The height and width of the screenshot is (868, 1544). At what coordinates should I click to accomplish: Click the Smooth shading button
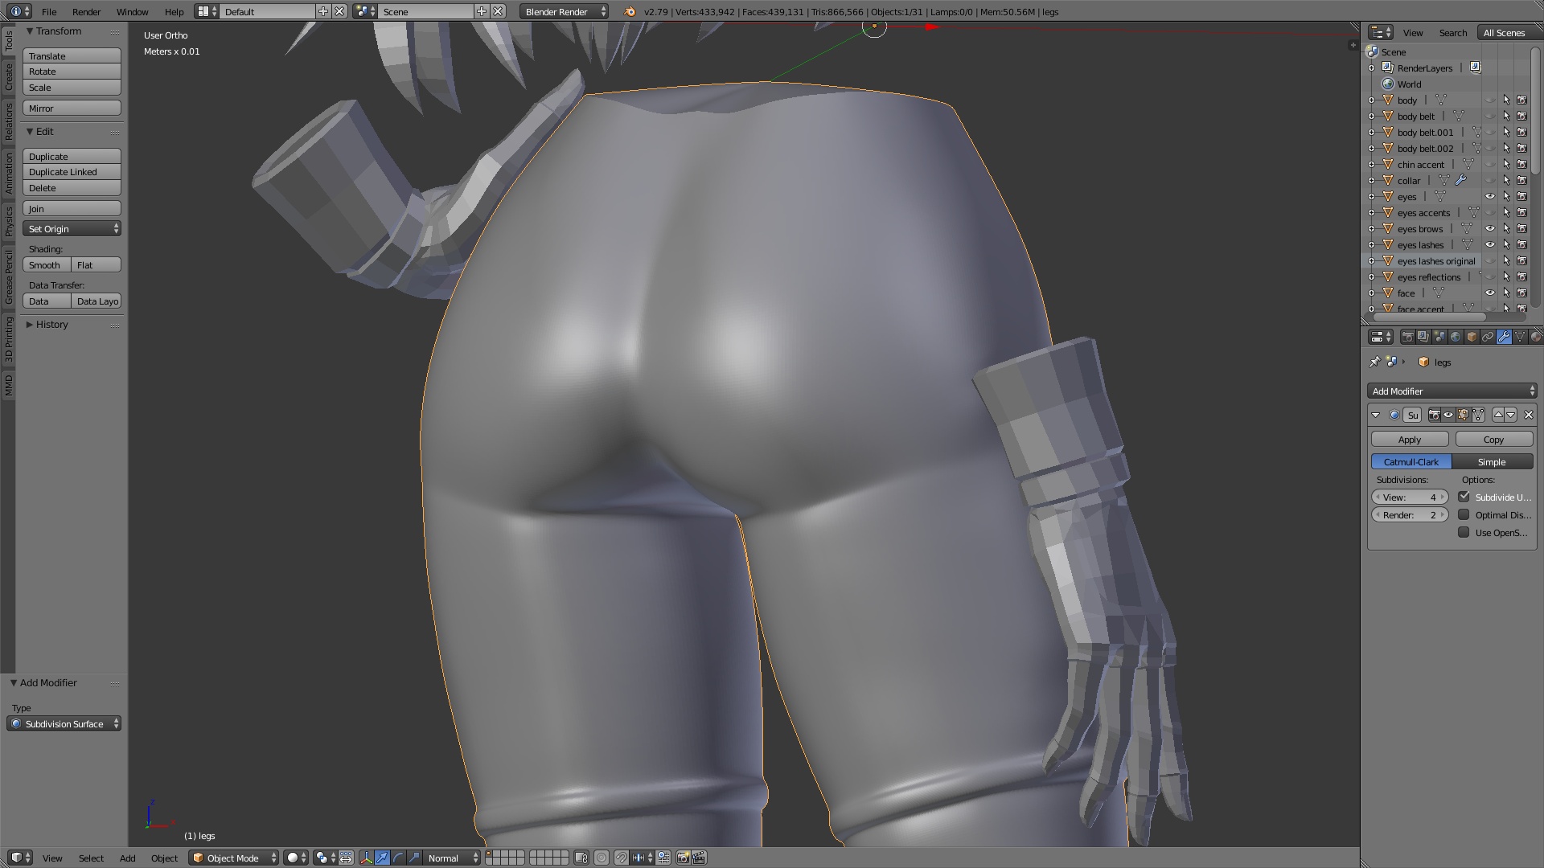(47, 264)
